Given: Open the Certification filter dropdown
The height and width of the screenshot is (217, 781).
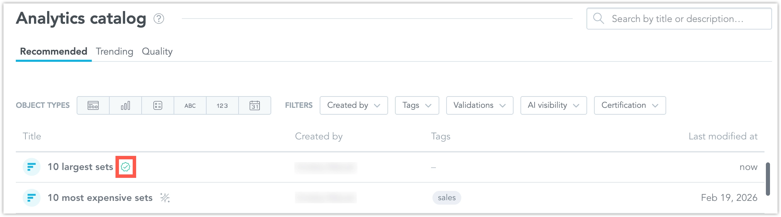Looking at the screenshot, I should [x=629, y=105].
